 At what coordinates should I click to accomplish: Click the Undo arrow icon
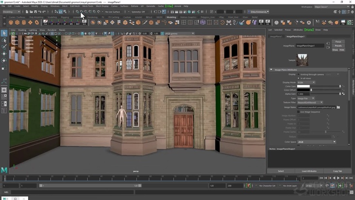(40, 12)
